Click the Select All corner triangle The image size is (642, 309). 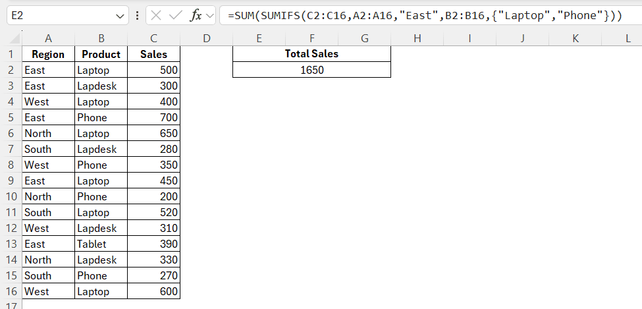pos(11,39)
